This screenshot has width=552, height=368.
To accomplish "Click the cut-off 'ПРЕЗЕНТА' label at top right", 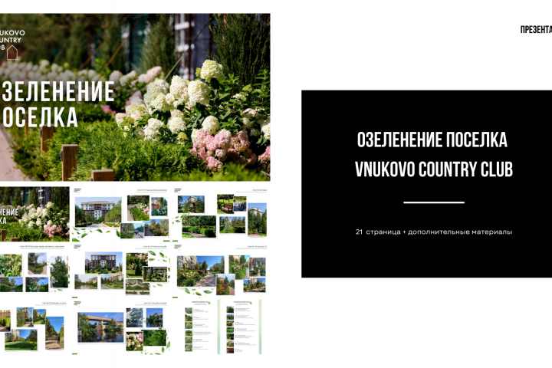I will pos(536,30).
